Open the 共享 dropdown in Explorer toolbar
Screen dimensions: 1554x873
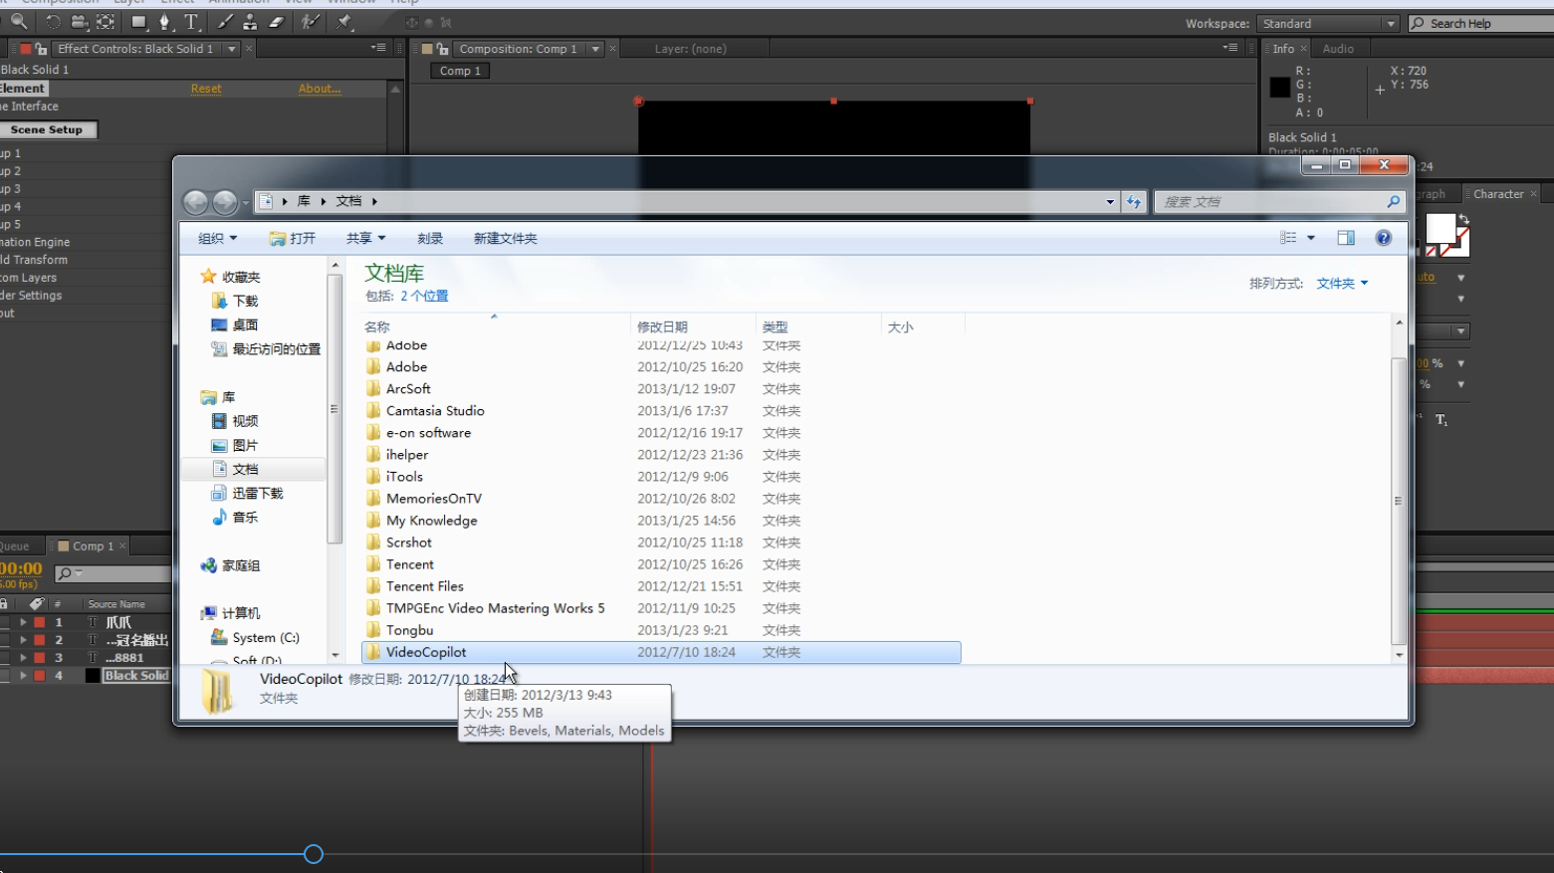point(365,238)
